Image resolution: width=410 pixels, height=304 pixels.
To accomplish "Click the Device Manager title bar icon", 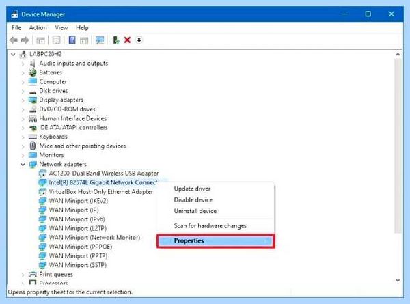I will [x=14, y=14].
